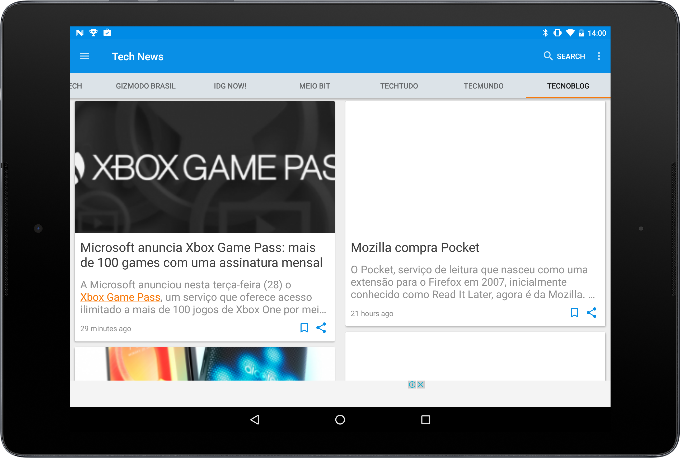
Task: Tap the trophy notification icon
Action: 93,33
